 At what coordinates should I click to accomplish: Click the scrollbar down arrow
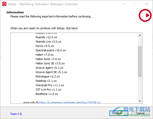(140, 101)
